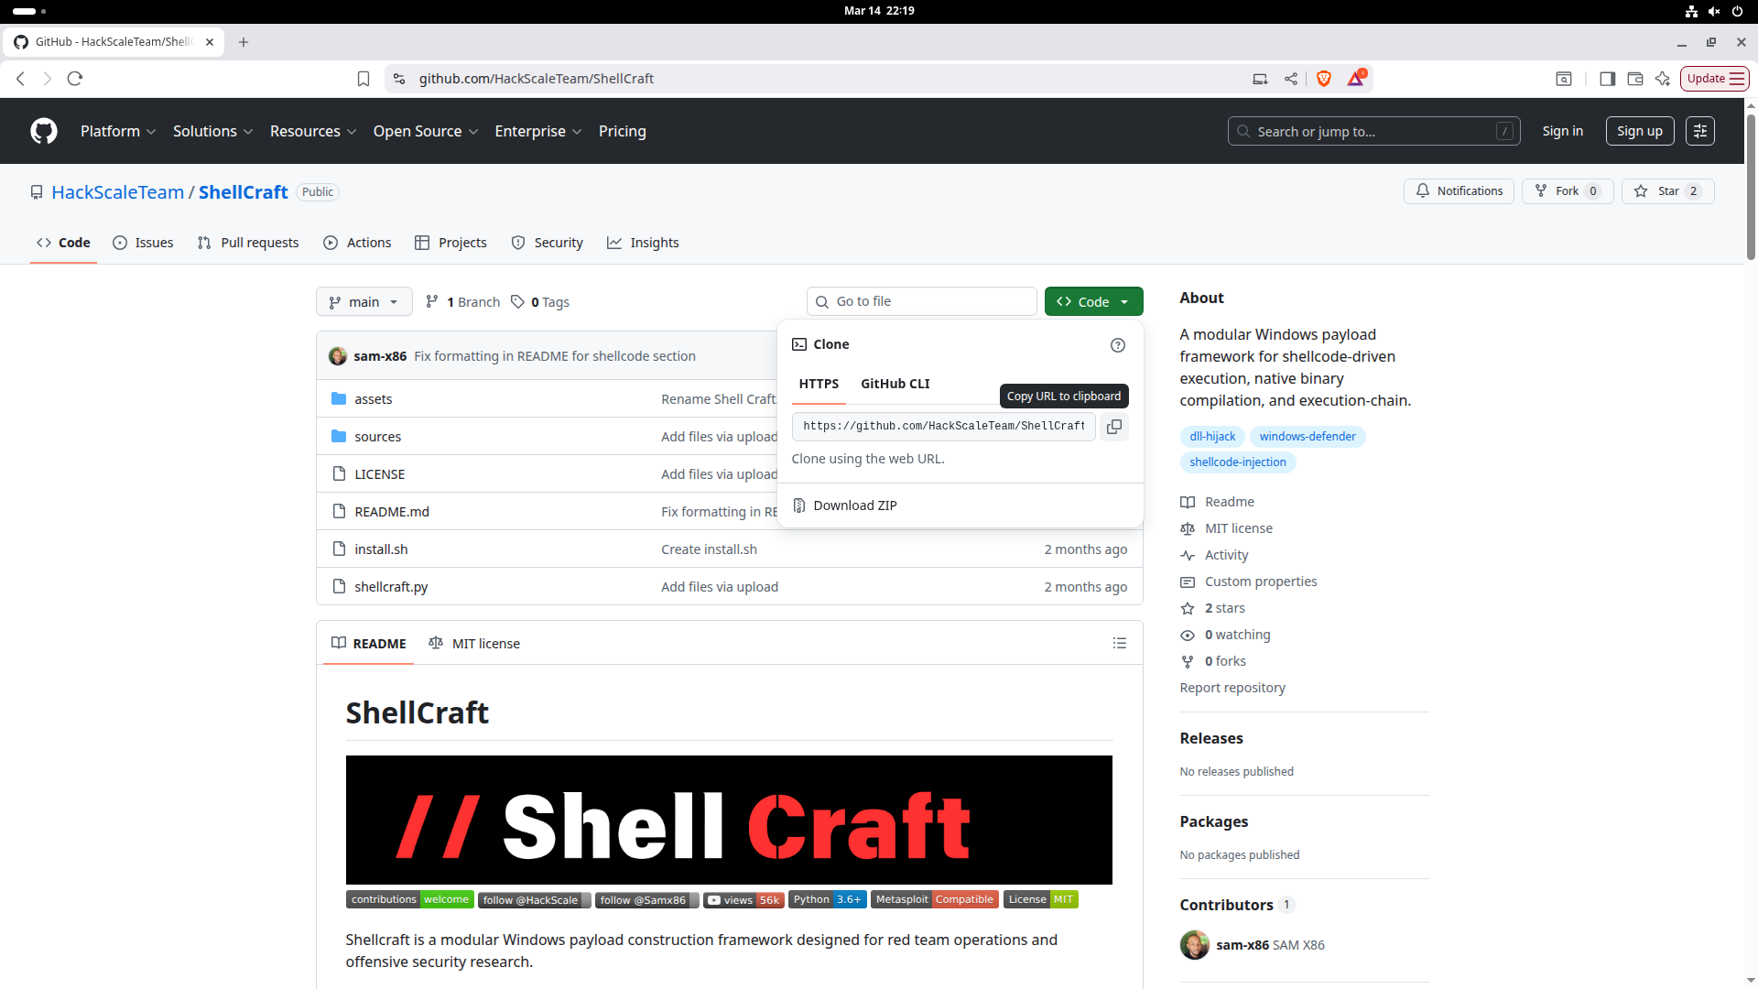Open the Pricing link

623,131
